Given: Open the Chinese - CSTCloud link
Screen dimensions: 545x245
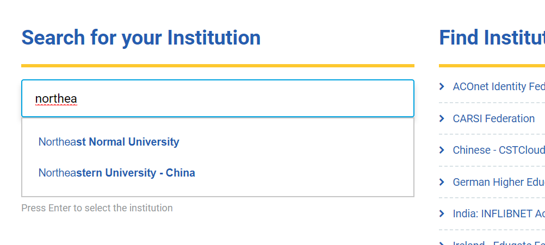Looking at the screenshot, I should pyautogui.click(x=498, y=150).
